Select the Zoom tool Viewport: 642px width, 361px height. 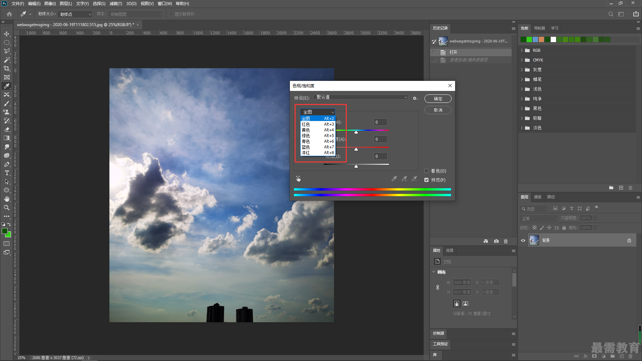(7, 208)
